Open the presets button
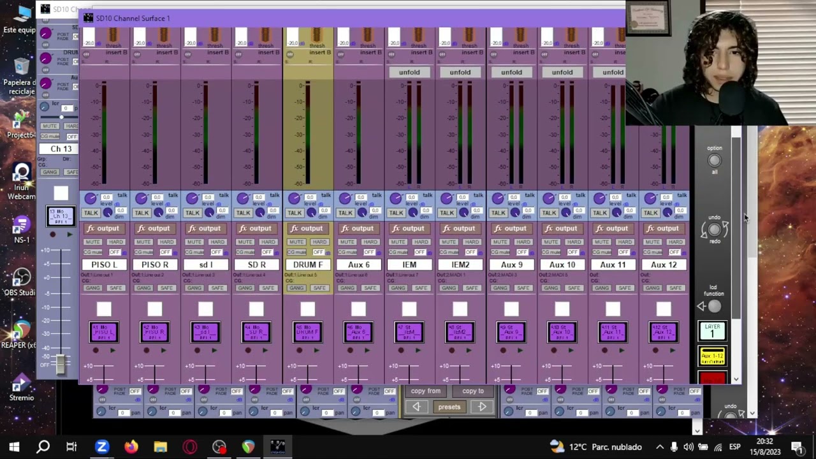 click(449, 407)
